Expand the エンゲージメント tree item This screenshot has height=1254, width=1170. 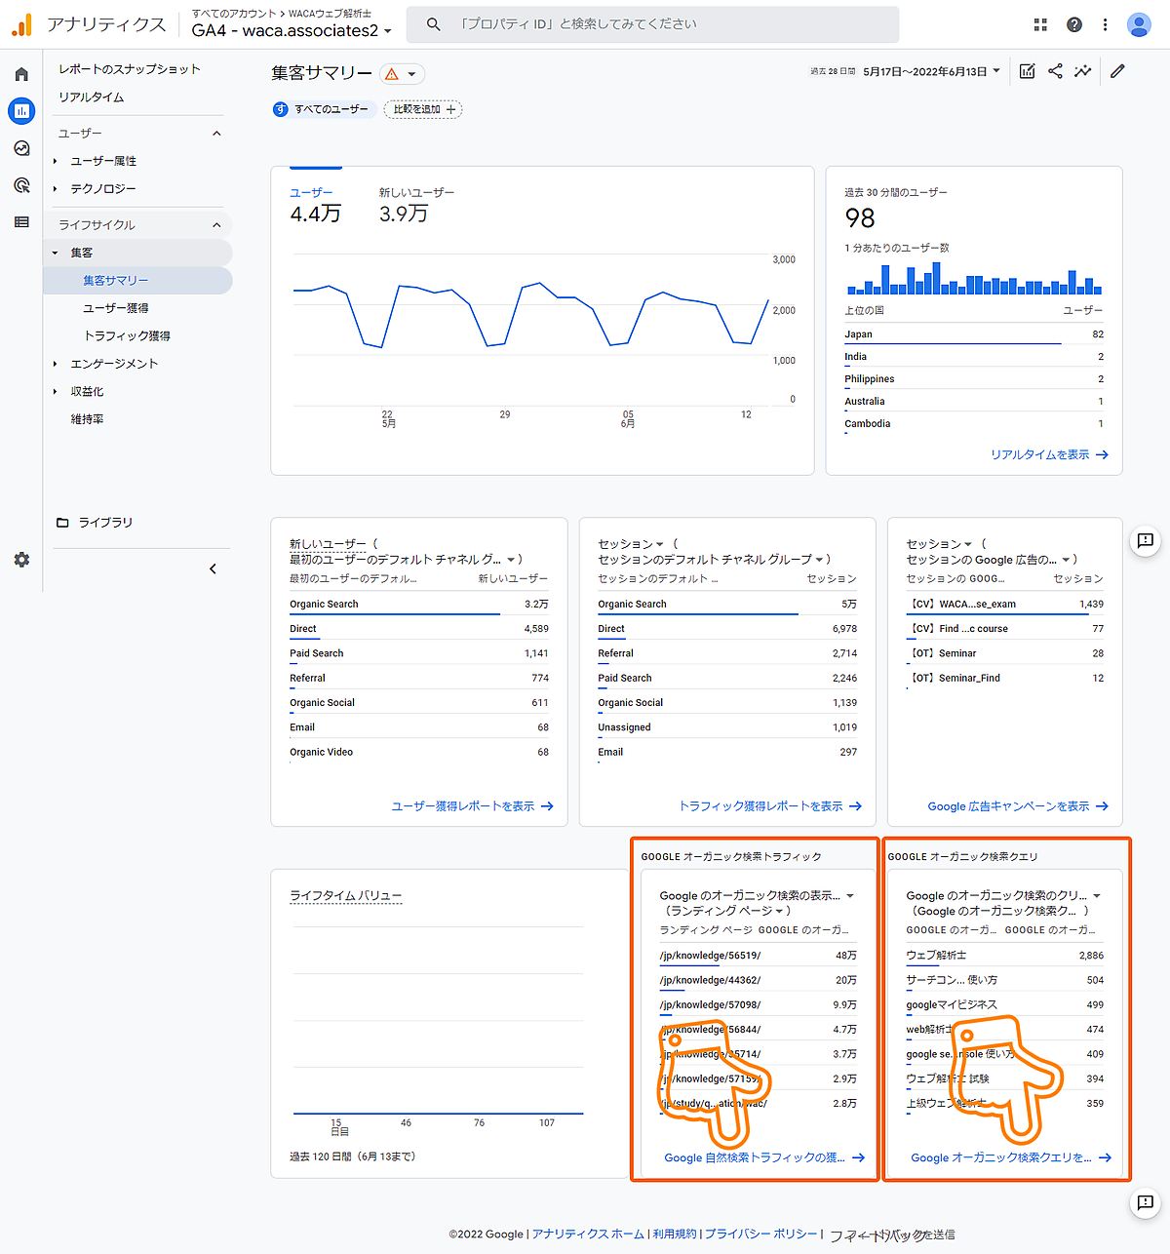click(x=56, y=364)
